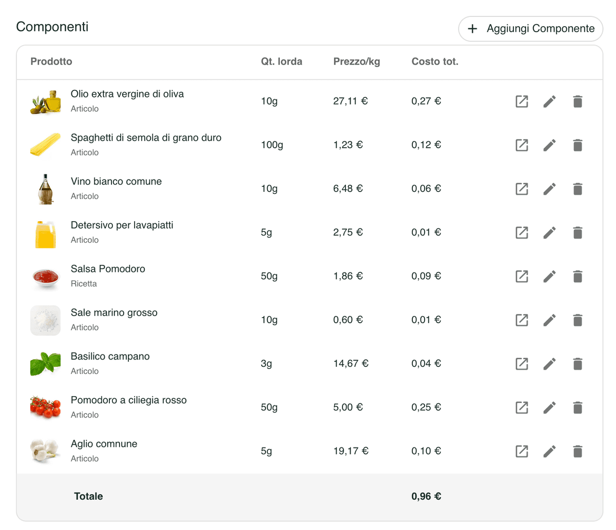This screenshot has height=530, width=616.
Task: Click the Qt. lorda column header
Action: pyautogui.click(x=281, y=62)
